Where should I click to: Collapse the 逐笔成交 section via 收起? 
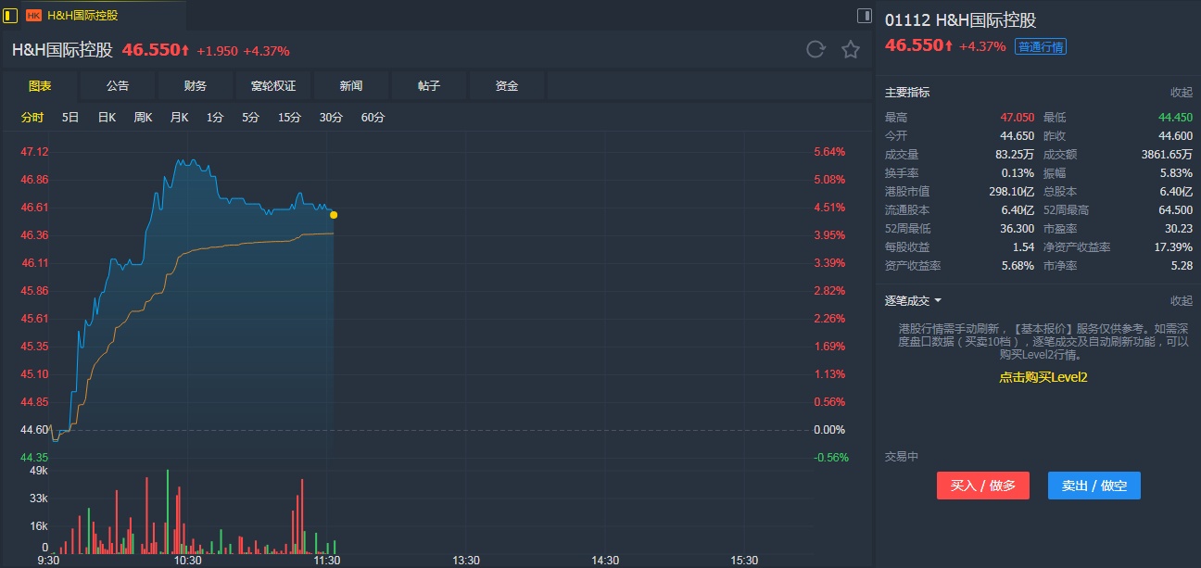point(1181,301)
